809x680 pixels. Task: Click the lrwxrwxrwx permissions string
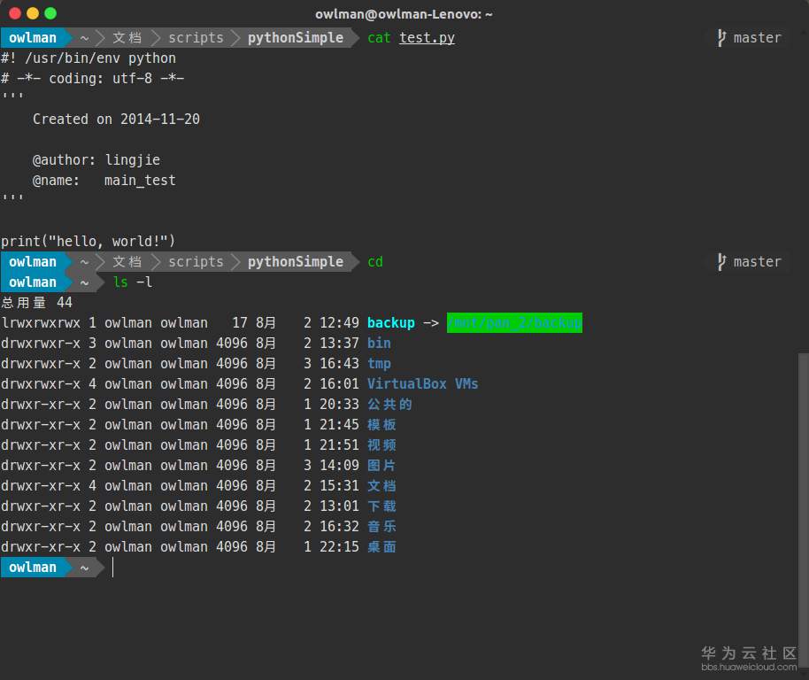[x=41, y=323]
